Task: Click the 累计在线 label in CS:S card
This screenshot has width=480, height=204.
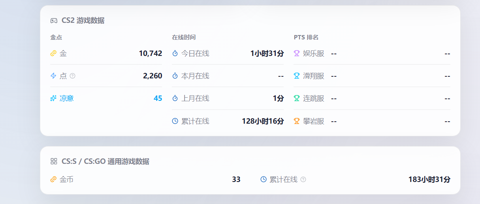Action: tap(283, 180)
